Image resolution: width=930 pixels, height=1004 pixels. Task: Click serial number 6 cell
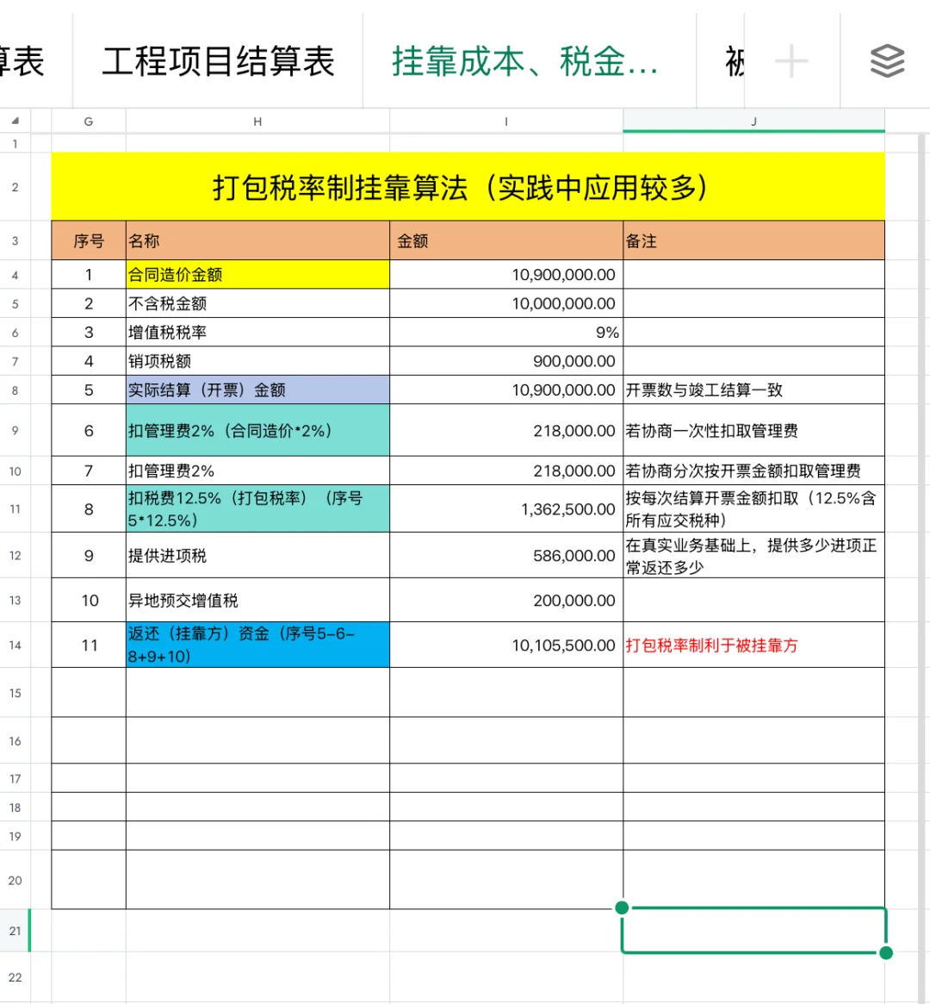pos(89,430)
